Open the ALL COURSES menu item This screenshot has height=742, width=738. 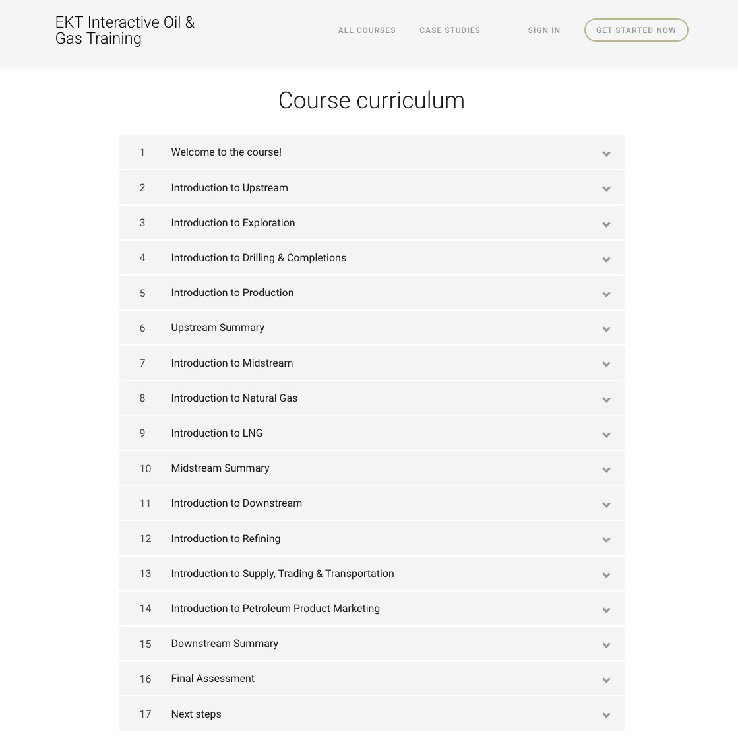click(367, 30)
